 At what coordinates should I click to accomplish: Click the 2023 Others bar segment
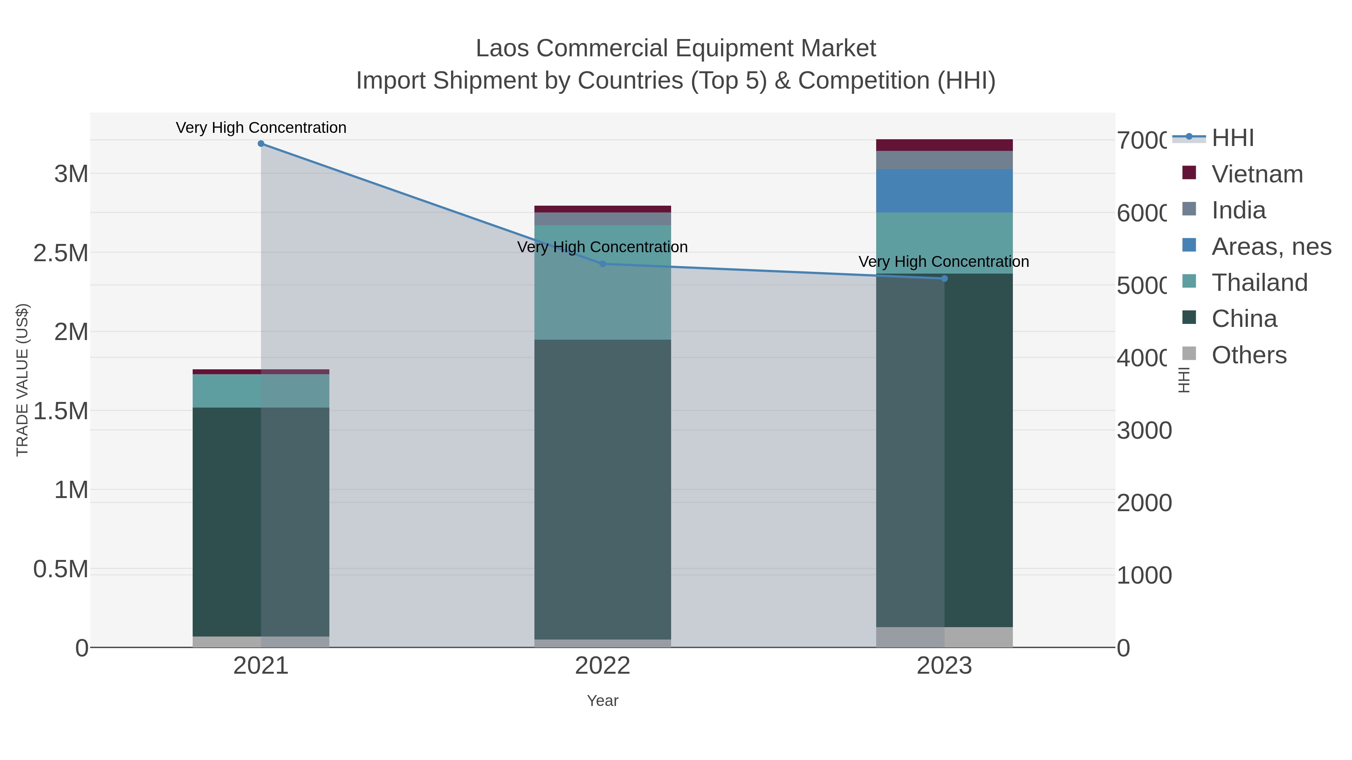[x=944, y=637]
